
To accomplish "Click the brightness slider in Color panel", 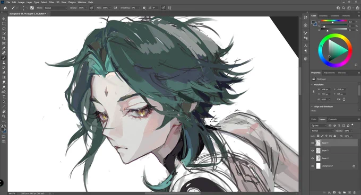I will [x=334, y=30].
